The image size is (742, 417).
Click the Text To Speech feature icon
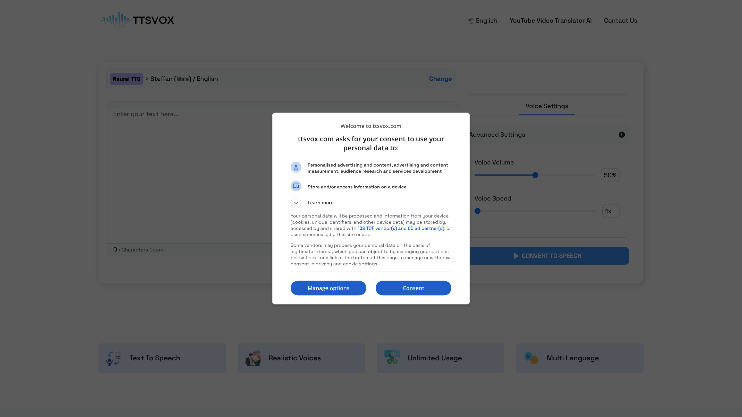[113, 358]
